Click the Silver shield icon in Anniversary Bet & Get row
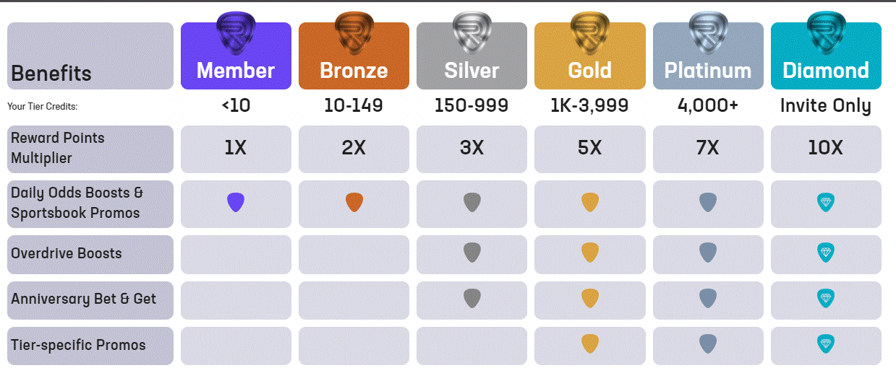Viewport: 896px width, 368px height. pos(472,299)
